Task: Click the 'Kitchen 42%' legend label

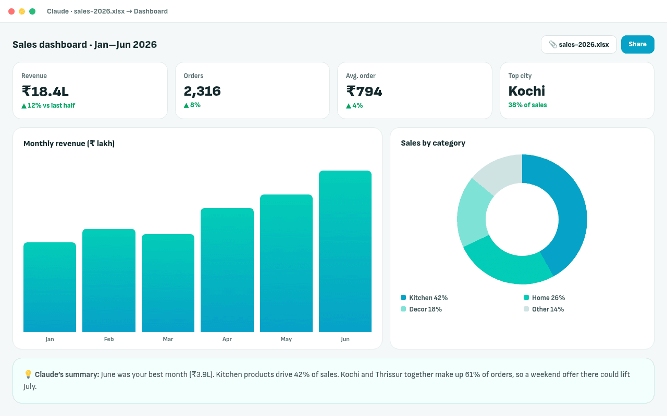Action: click(x=428, y=298)
